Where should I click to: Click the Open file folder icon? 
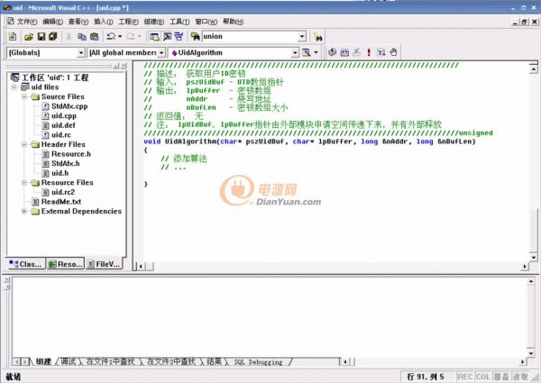[x=29, y=37]
